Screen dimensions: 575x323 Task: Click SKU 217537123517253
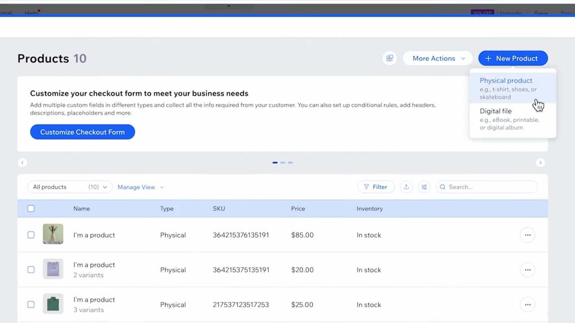241,305
